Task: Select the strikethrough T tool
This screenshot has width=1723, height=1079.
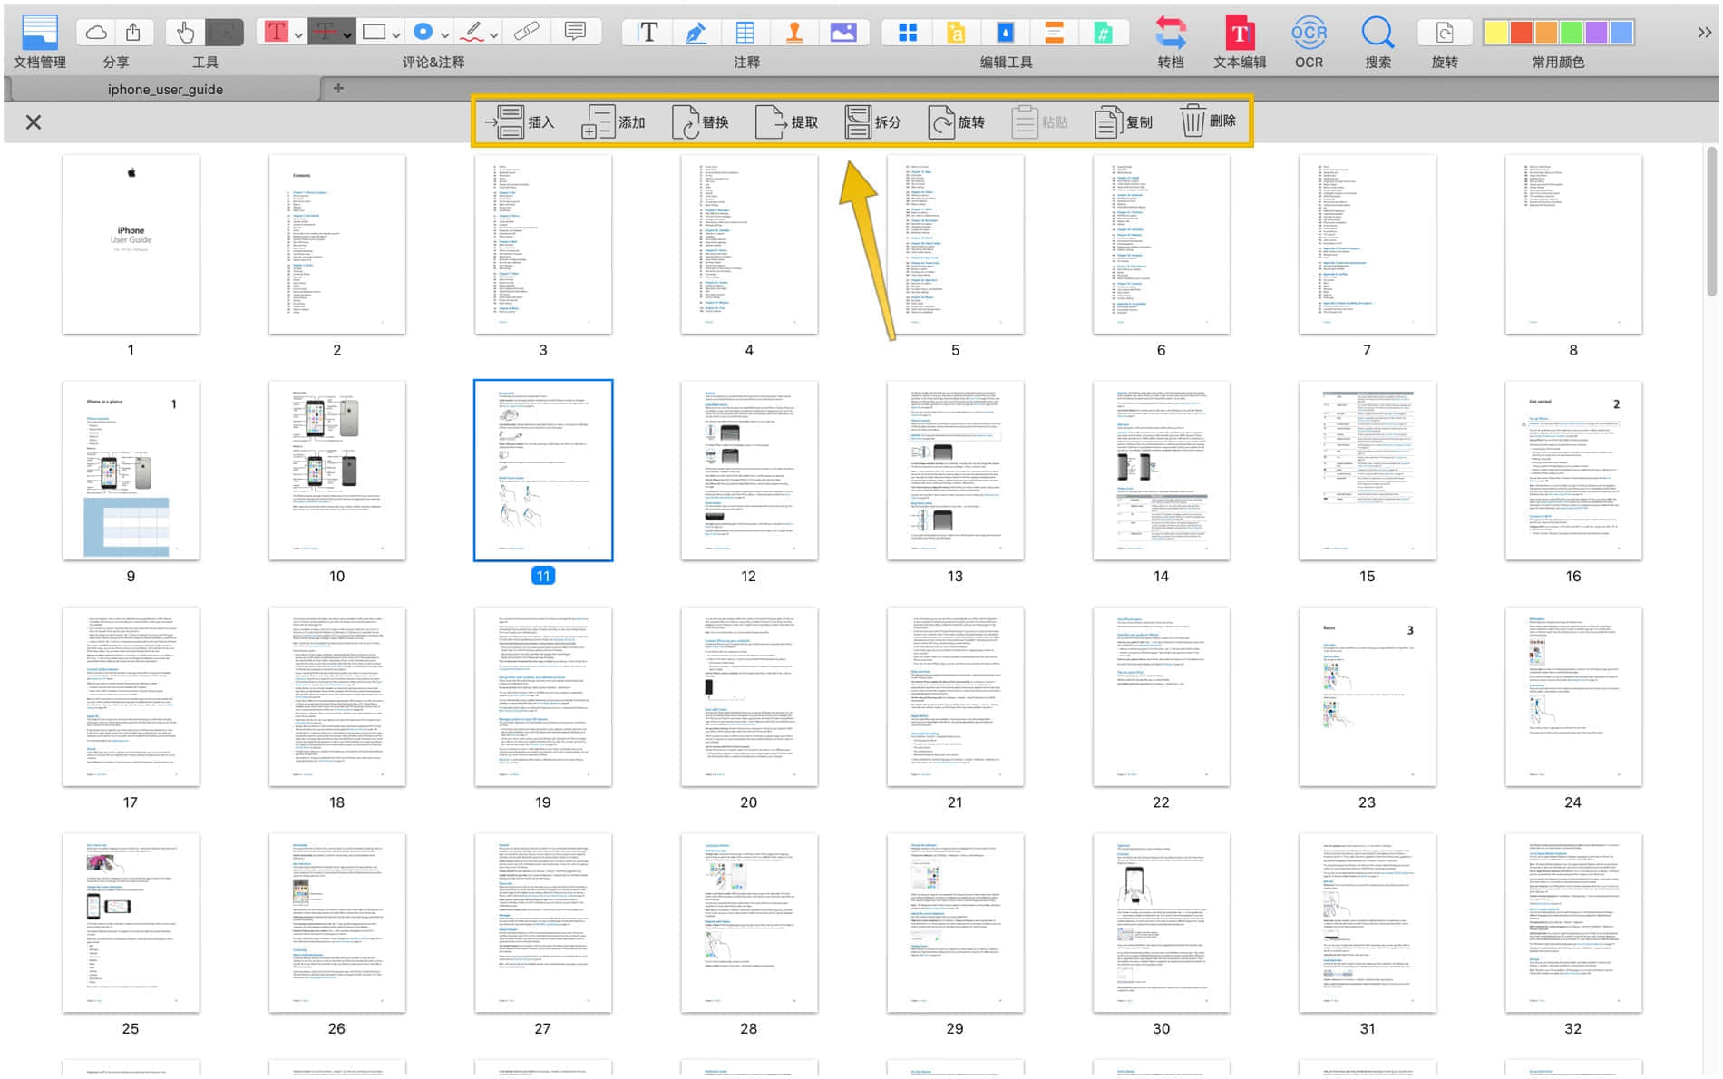Action: click(326, 33)
